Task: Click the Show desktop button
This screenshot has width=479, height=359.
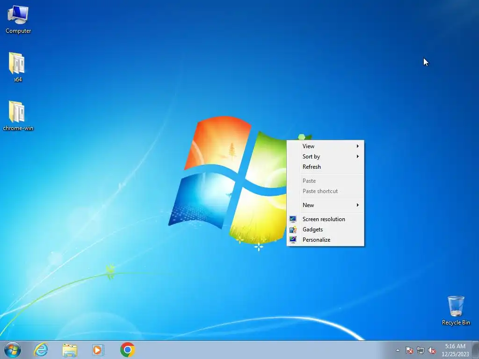Action: coord(476,350)
